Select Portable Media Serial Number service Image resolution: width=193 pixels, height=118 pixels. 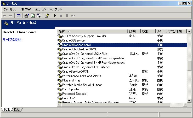point(82,85)
